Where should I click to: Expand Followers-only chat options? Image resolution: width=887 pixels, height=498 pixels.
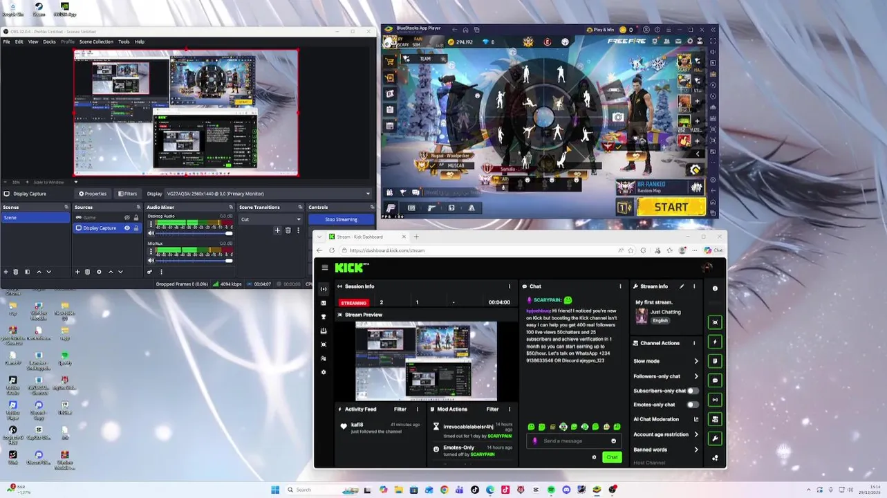click(x=695, y=376)
